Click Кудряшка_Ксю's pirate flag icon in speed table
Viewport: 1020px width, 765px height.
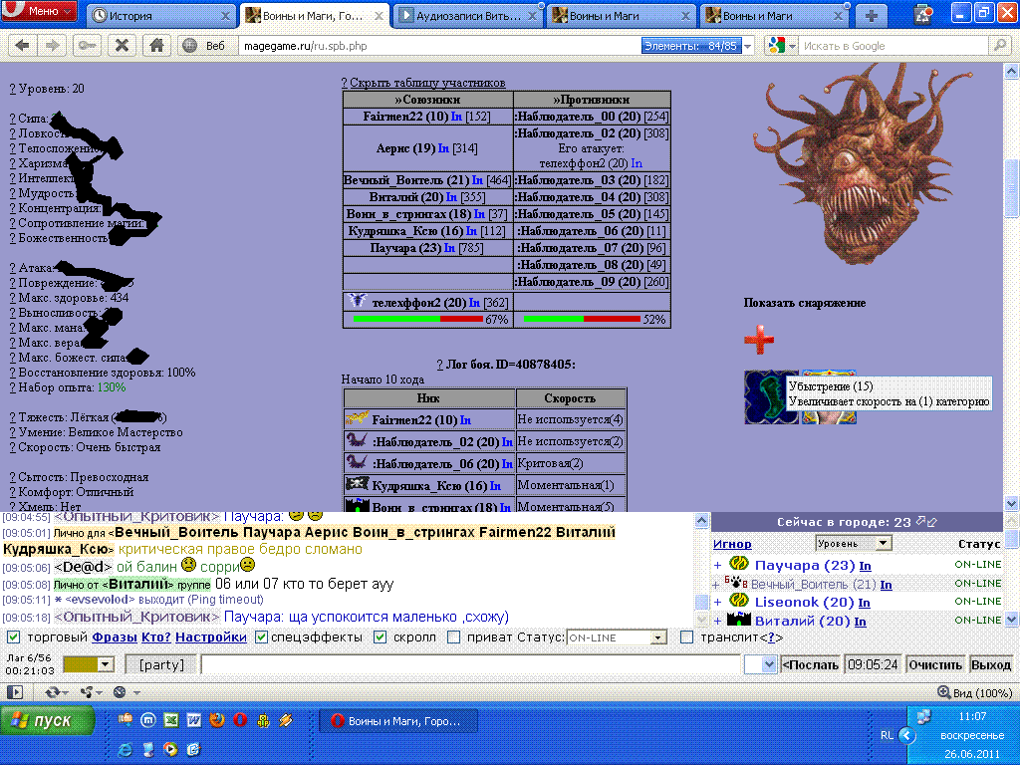[358, 485]
